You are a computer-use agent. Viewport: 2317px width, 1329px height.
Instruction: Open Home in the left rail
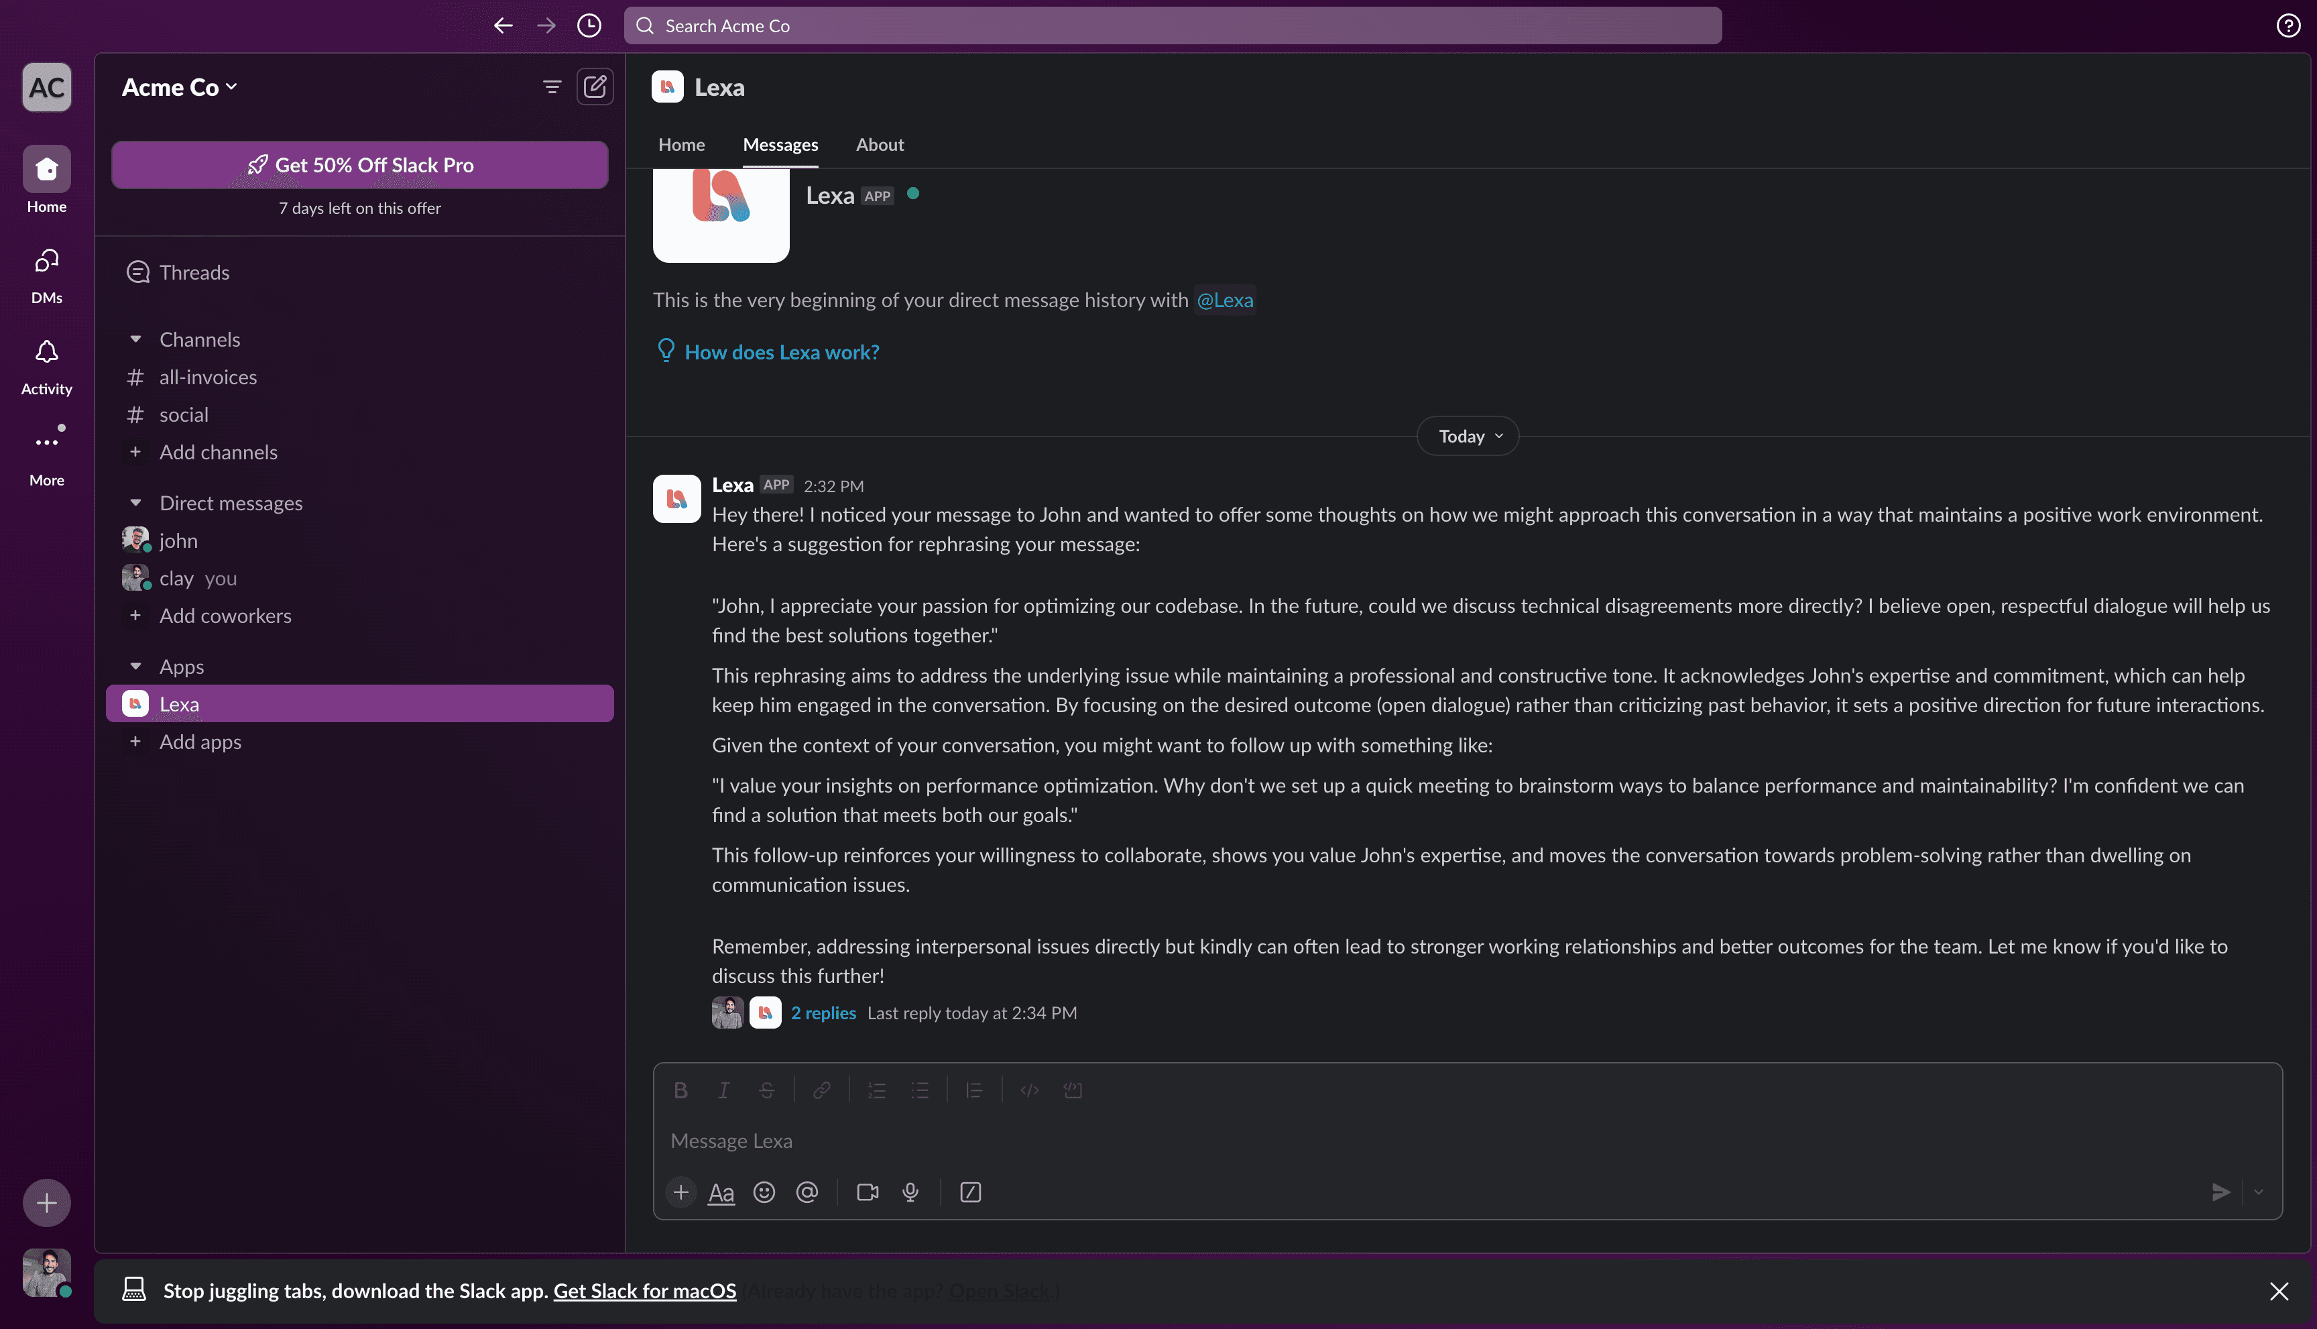[x=46, y=180]
